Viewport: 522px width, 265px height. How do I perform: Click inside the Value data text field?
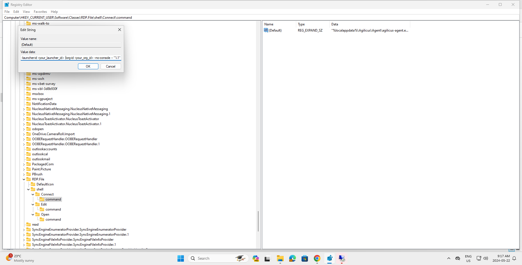point(71,58)
